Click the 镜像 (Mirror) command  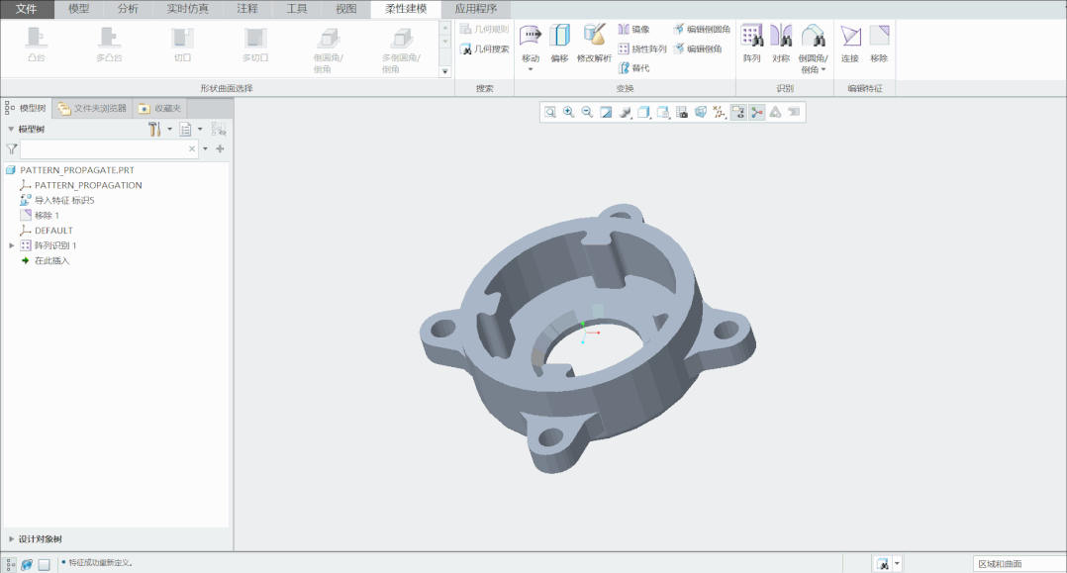tap(633, 30)
